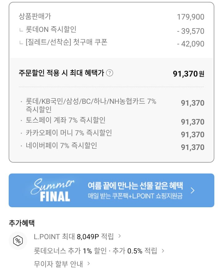Viewport: 223px width, 272px height.
Task: Open the 무이자 할부 안내 link
Action: (59, 264)
